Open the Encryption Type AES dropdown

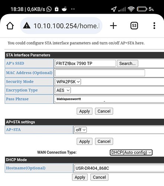click(63, 90)
